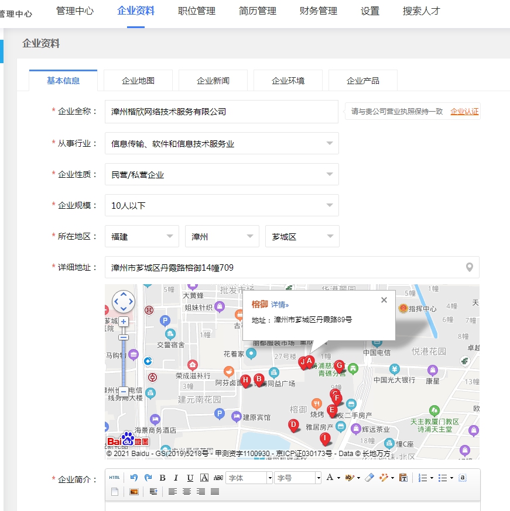Open the 职位管理 menu item
Viewport: 510px width, 511px height.
197,11
